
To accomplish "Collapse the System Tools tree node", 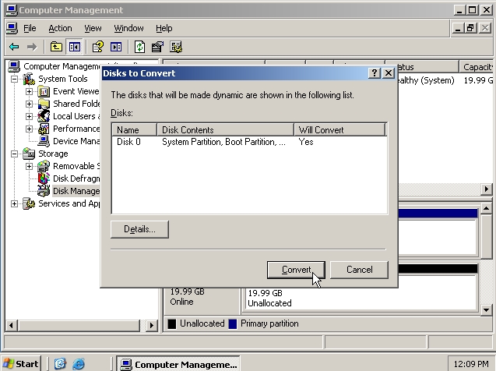I will [14, 79].
